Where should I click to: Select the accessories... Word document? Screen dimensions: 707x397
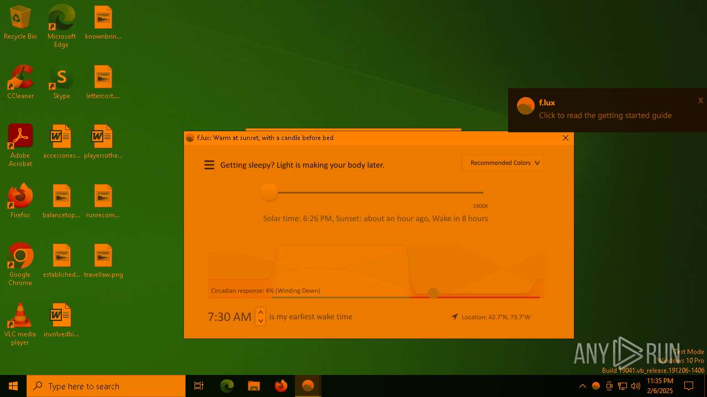tap(61, 142)
